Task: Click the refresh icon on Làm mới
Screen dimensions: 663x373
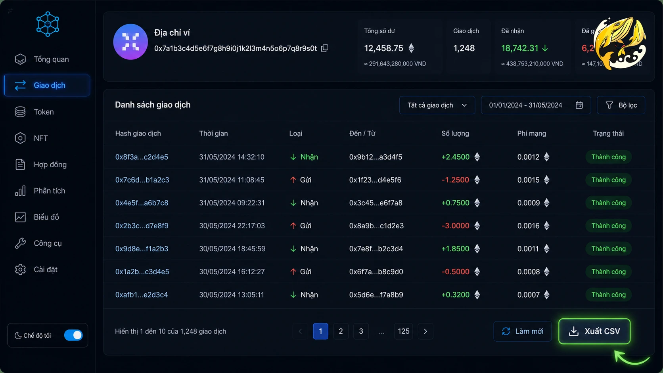Action: pyautogui.click(x=506, y=331)
